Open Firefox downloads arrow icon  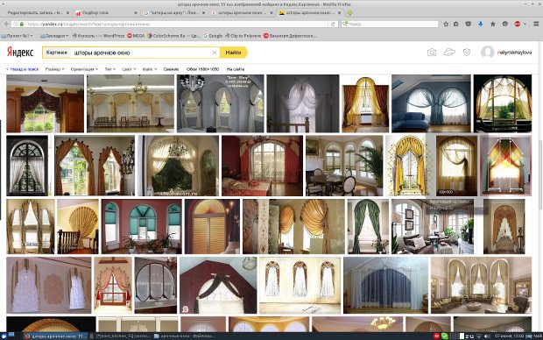point(480,24)
